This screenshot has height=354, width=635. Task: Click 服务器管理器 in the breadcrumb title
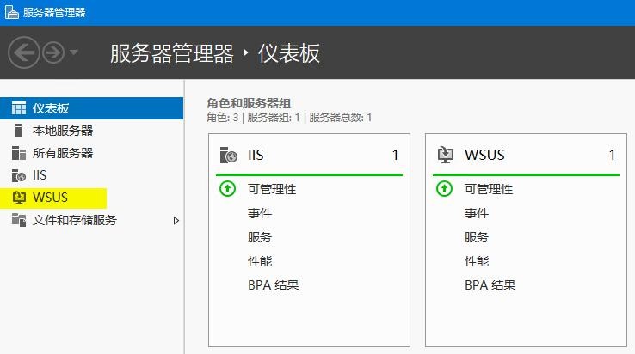pos(171,53)
